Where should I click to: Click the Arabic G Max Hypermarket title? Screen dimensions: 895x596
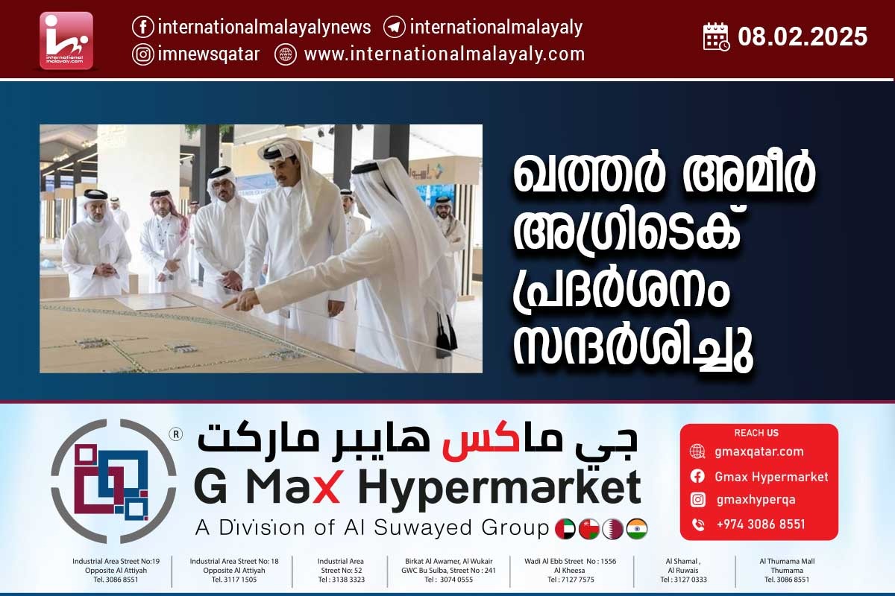[x=418, y=440]
